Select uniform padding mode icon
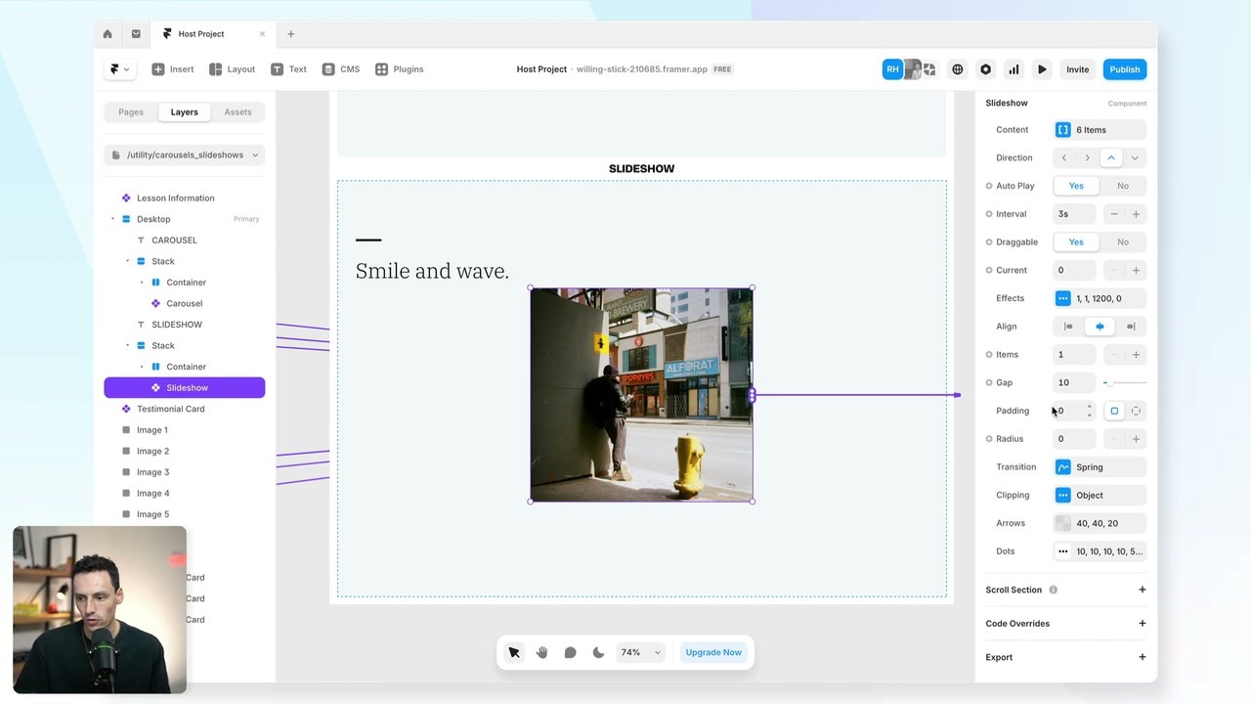 (1114, 411)
